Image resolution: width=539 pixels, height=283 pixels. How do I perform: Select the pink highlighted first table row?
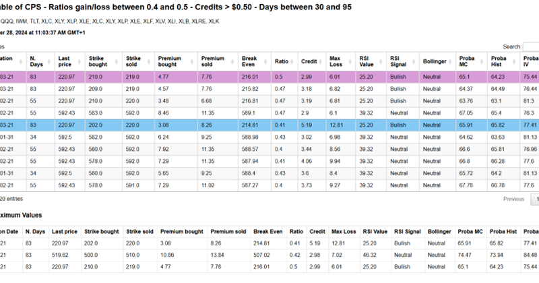pos(269,77)
